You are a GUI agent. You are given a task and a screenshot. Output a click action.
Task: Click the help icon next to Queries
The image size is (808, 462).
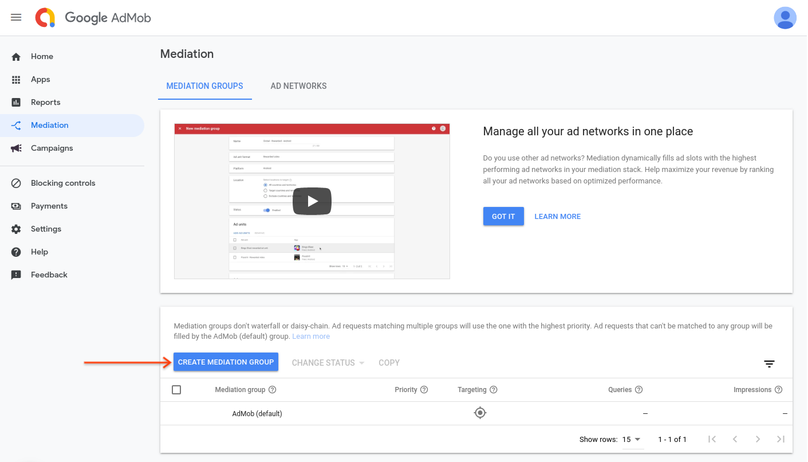click(639, 390)
